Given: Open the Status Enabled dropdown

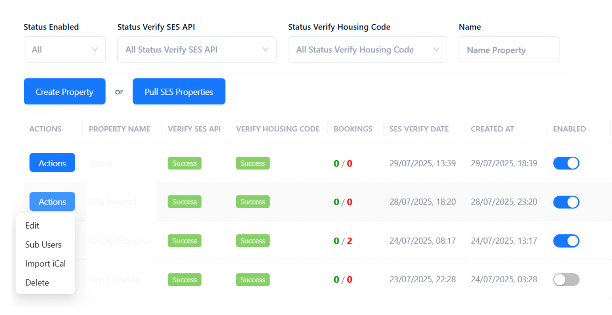Looking at the screenshot, I should coord(64,49).
